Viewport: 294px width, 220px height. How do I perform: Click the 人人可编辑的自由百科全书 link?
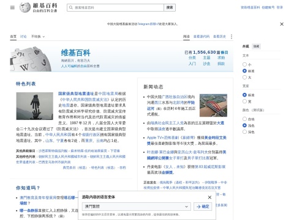coord(80,66)
